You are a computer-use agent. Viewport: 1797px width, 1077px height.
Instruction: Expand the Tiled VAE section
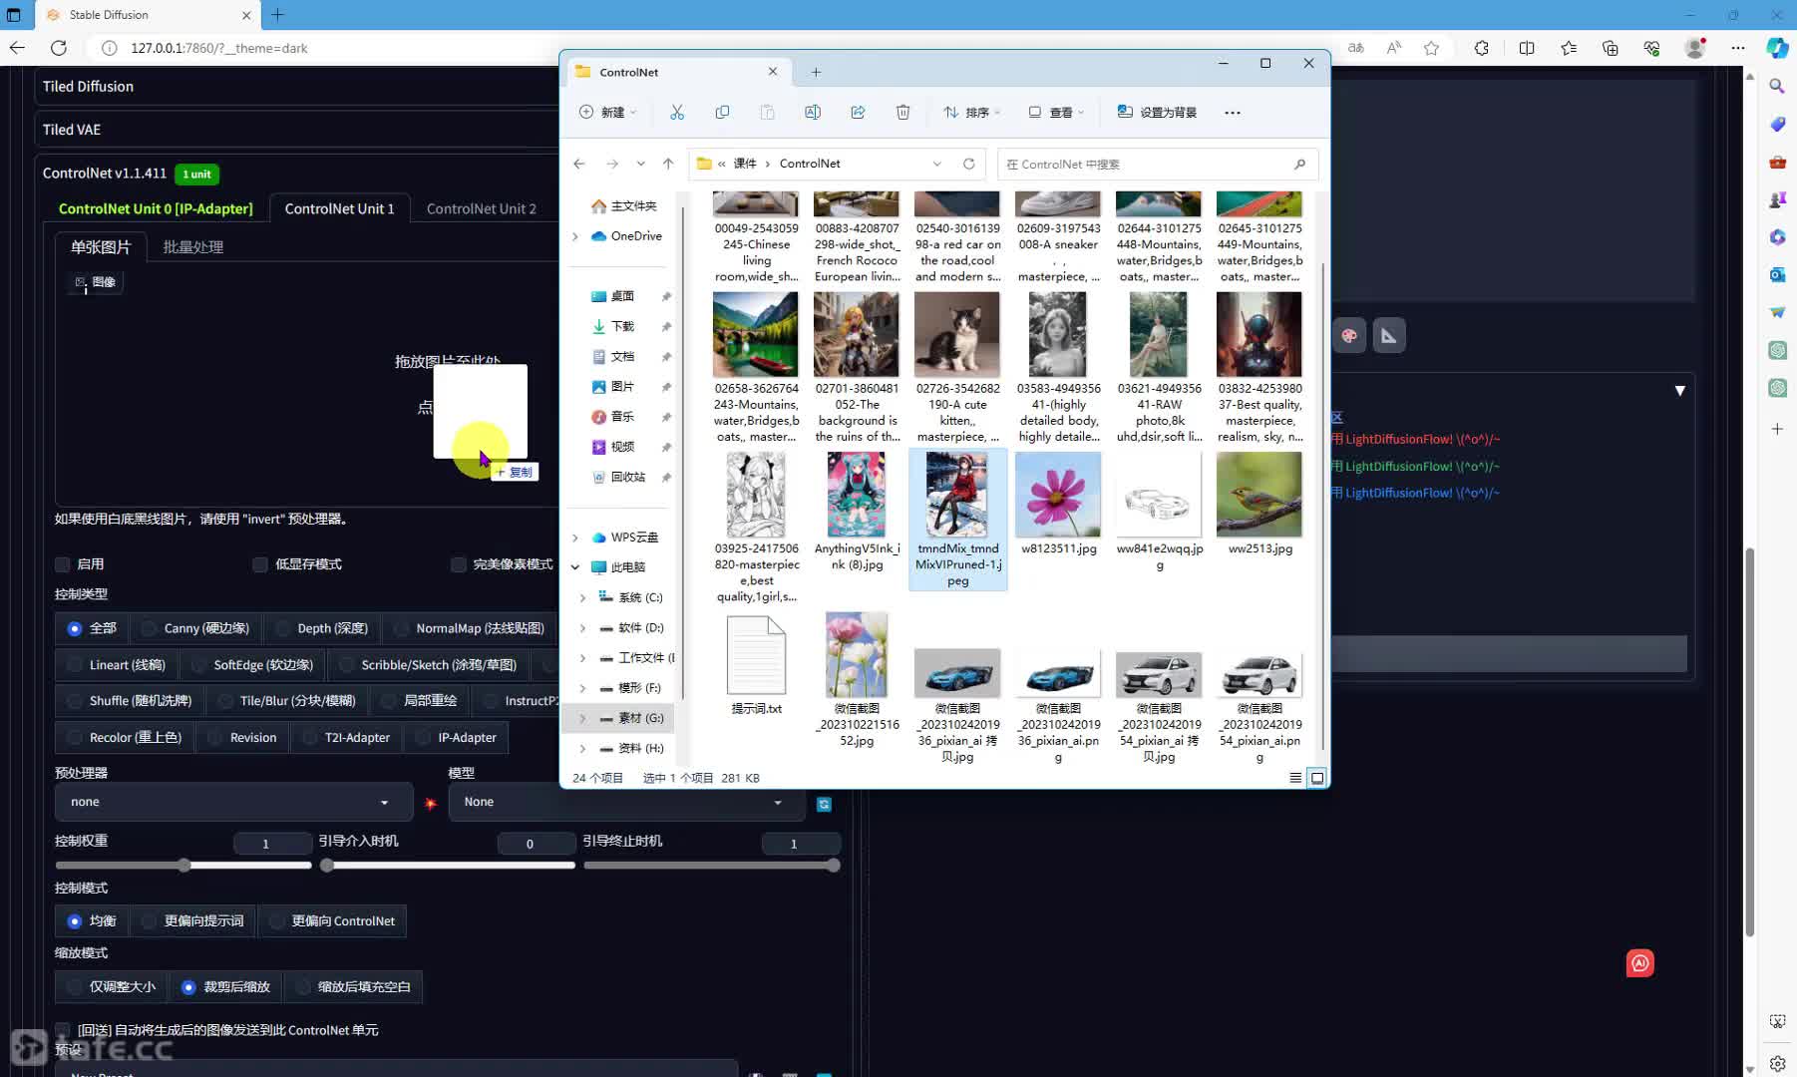point(297,130)
